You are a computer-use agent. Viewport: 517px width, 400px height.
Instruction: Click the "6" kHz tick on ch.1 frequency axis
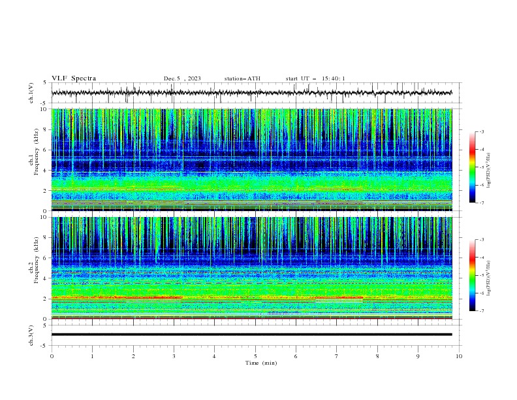tap(46, 150)
